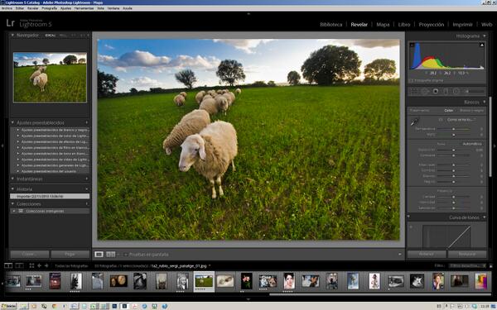Collapse the Navegador panel
The image size is (497, 310).
[x=12, y=35]
